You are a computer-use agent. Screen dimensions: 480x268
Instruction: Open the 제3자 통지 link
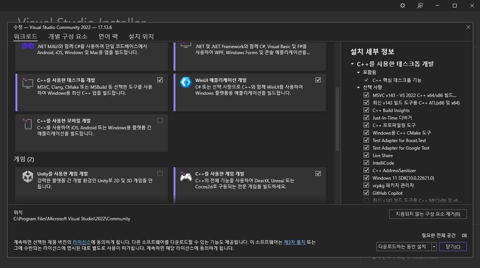click(294, 242)
